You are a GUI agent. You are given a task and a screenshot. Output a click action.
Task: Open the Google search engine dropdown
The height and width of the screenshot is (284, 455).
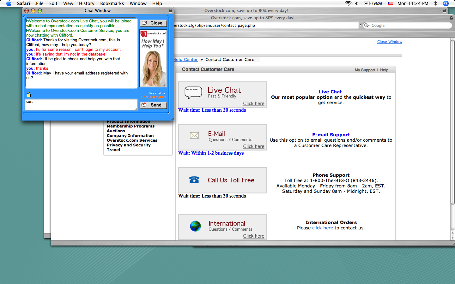pos(367,26)
